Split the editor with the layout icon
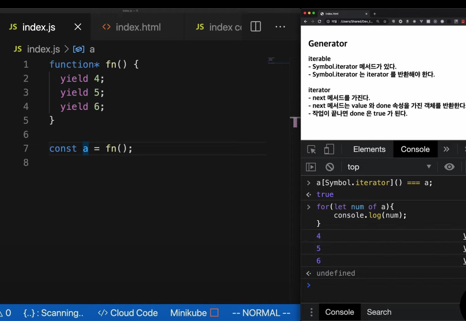The height and width of the screenshot is (321, 466). [x=256, y=27]
